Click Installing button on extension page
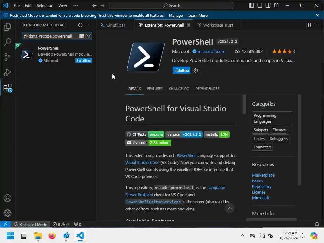Screen dimensions: 324x243 (181, 70)
